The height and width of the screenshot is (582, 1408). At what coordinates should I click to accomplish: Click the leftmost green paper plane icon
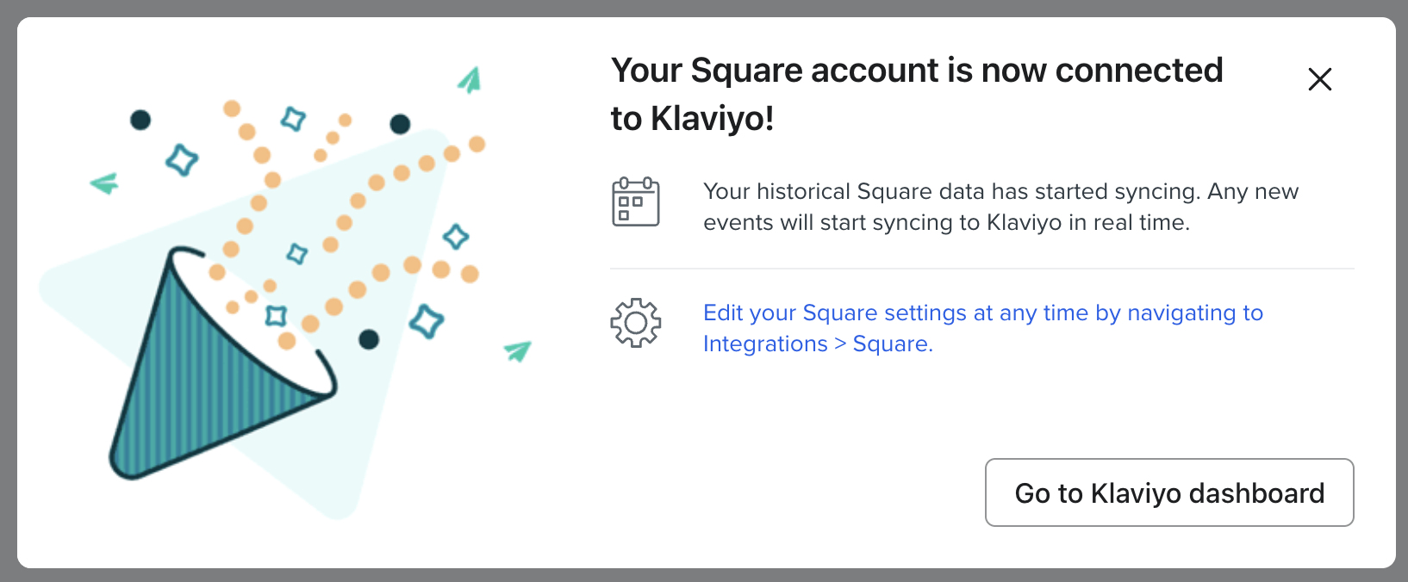(105, 183)
